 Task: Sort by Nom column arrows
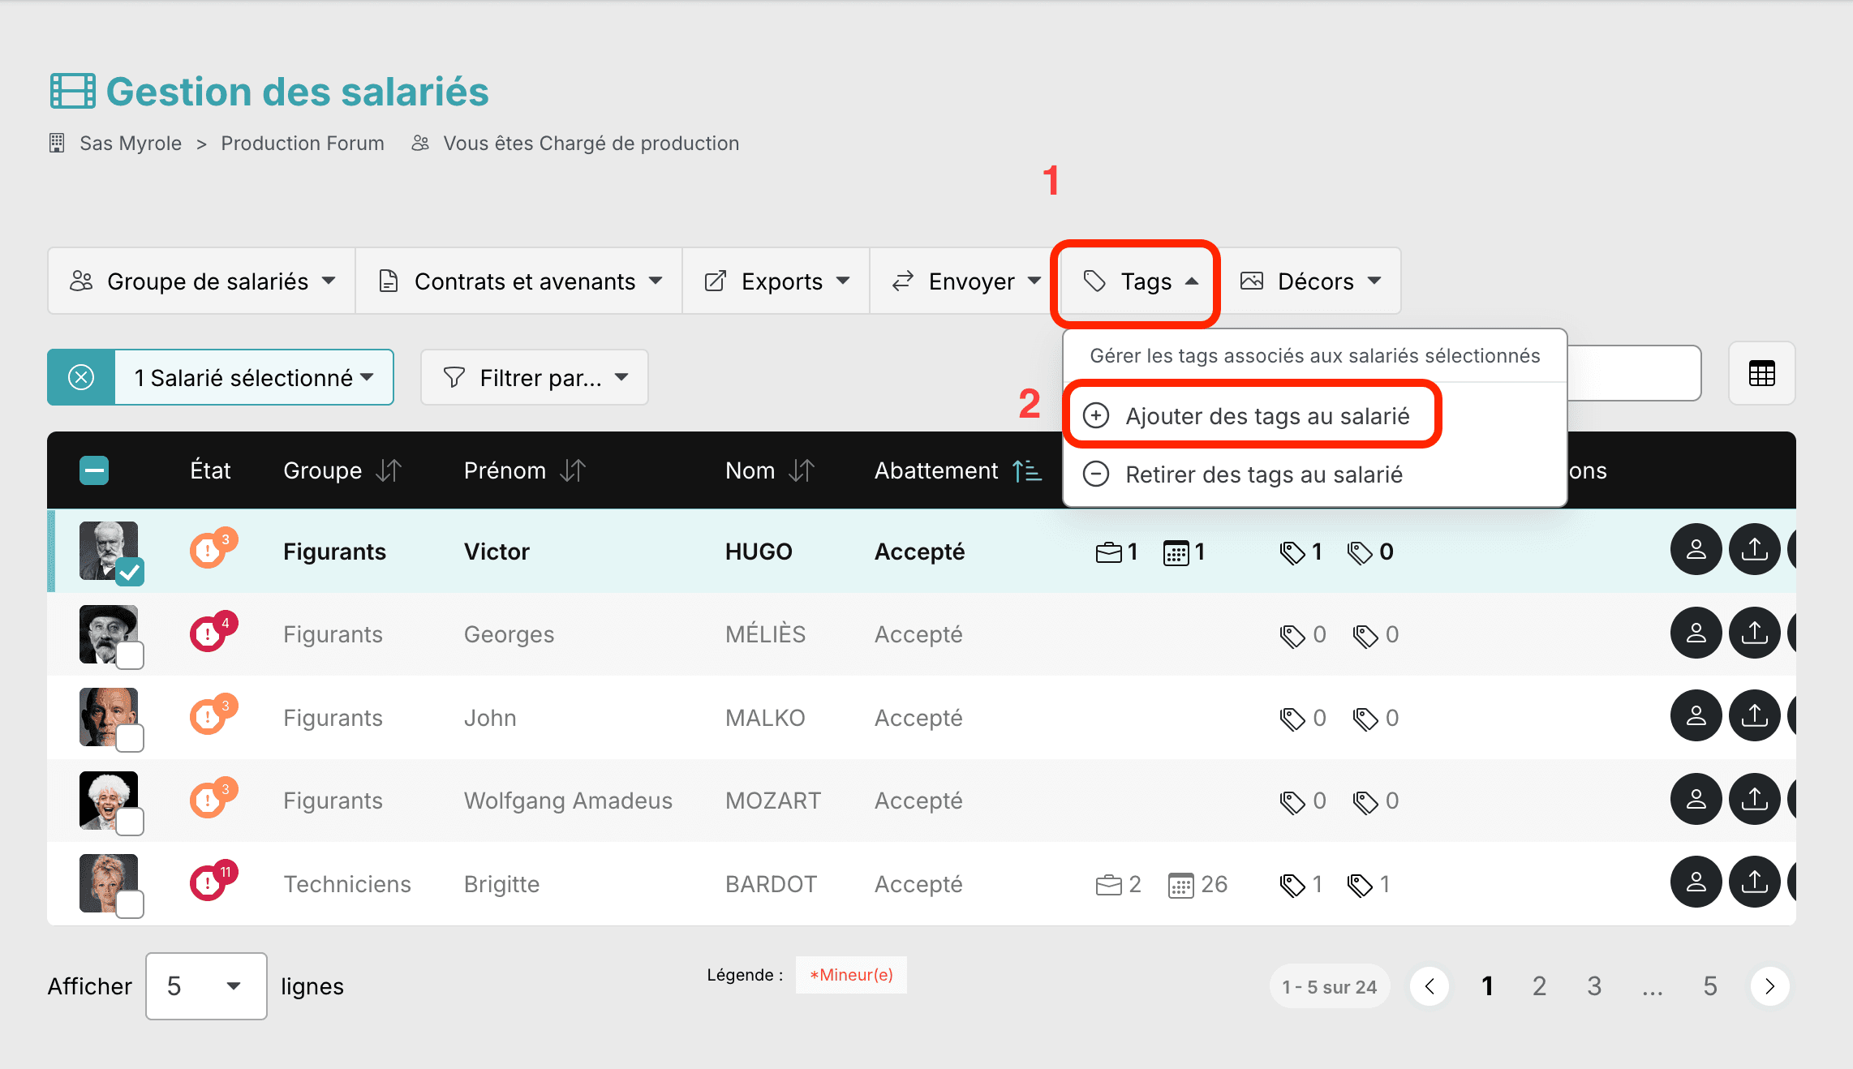[802, 470]
